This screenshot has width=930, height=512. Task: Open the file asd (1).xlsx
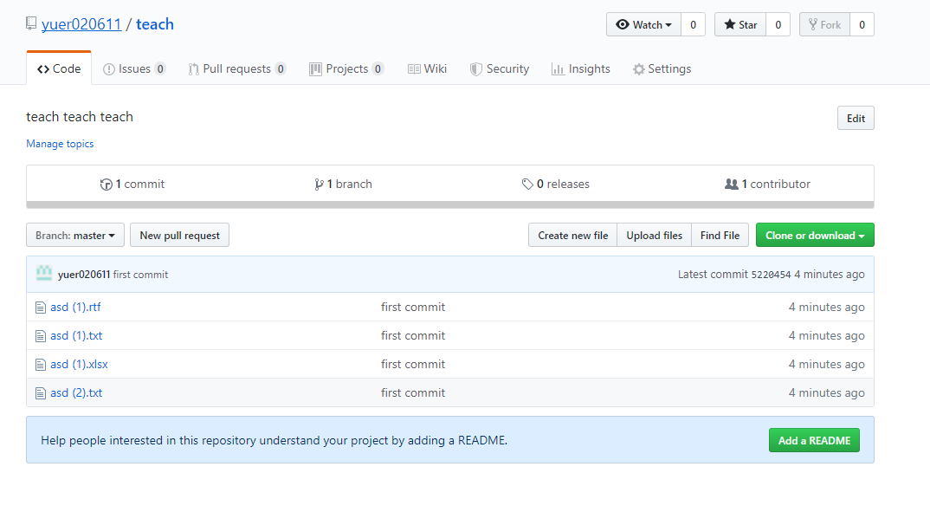tap(79, 364)
